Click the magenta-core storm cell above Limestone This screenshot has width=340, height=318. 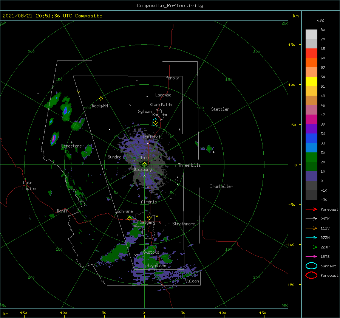(54, 138)
